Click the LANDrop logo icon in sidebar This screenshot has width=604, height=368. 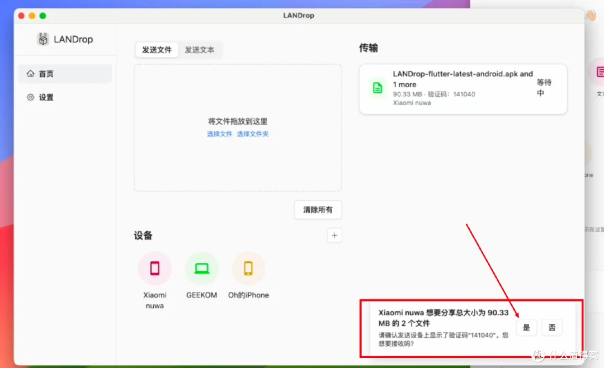coord(43,39)
